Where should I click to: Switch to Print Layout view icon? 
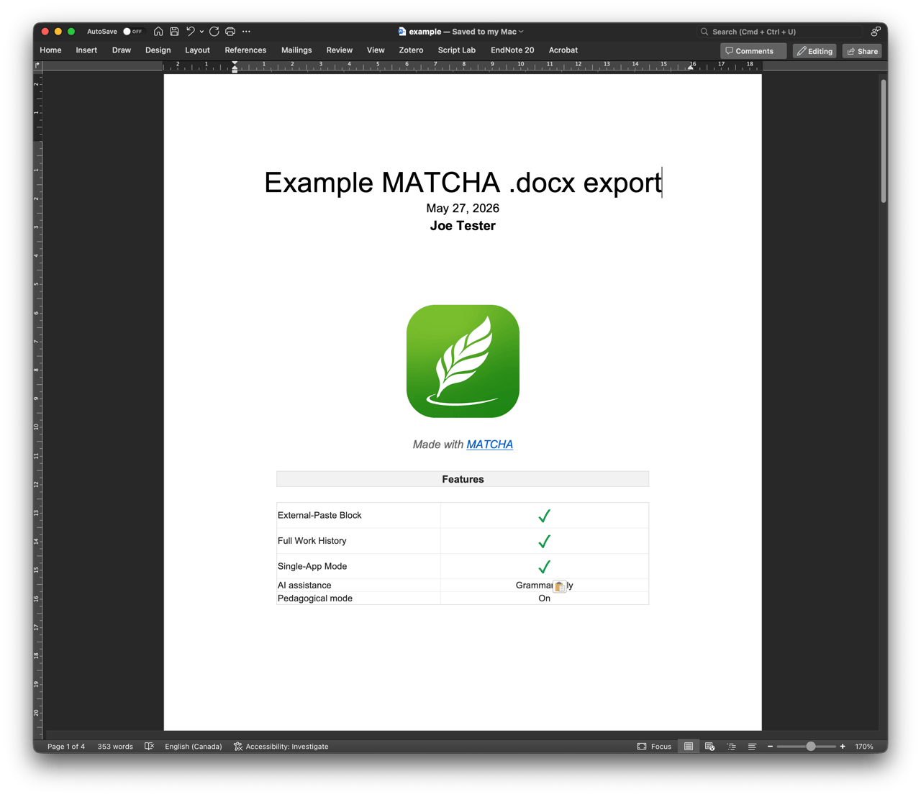click(x=689, y=747)
